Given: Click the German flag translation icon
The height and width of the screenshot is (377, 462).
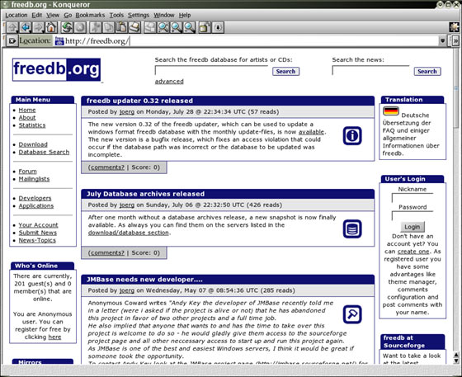Looking at the screenshot, I should 391,111.
